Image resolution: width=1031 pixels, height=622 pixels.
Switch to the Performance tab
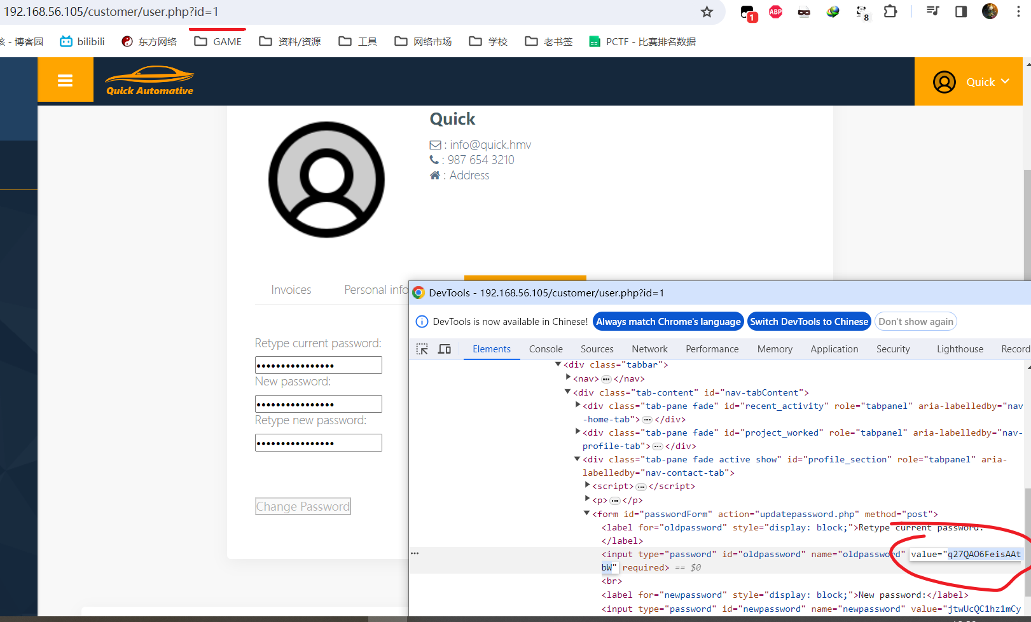pos(712,349)
